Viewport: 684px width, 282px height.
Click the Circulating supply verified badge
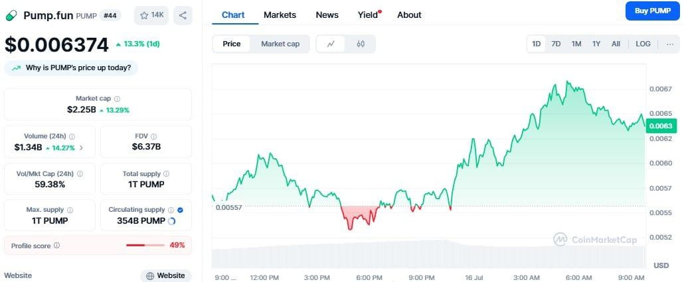tap(181, 210)
